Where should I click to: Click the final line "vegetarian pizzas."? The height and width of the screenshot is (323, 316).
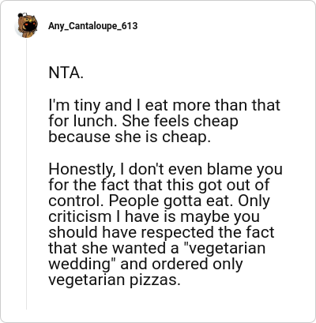[x=115, y=280]
